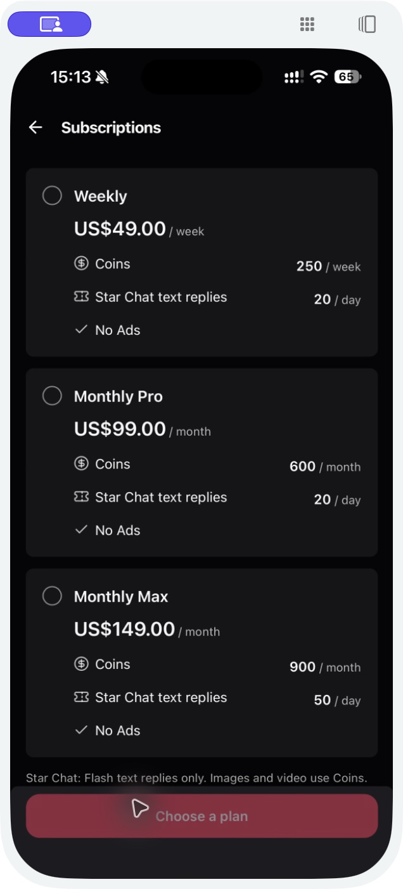The width and height of the screenshot is (403, 889).
Task: Tap the Coins icon in Monthly Max plan
Action: click(x=81, y=665)
